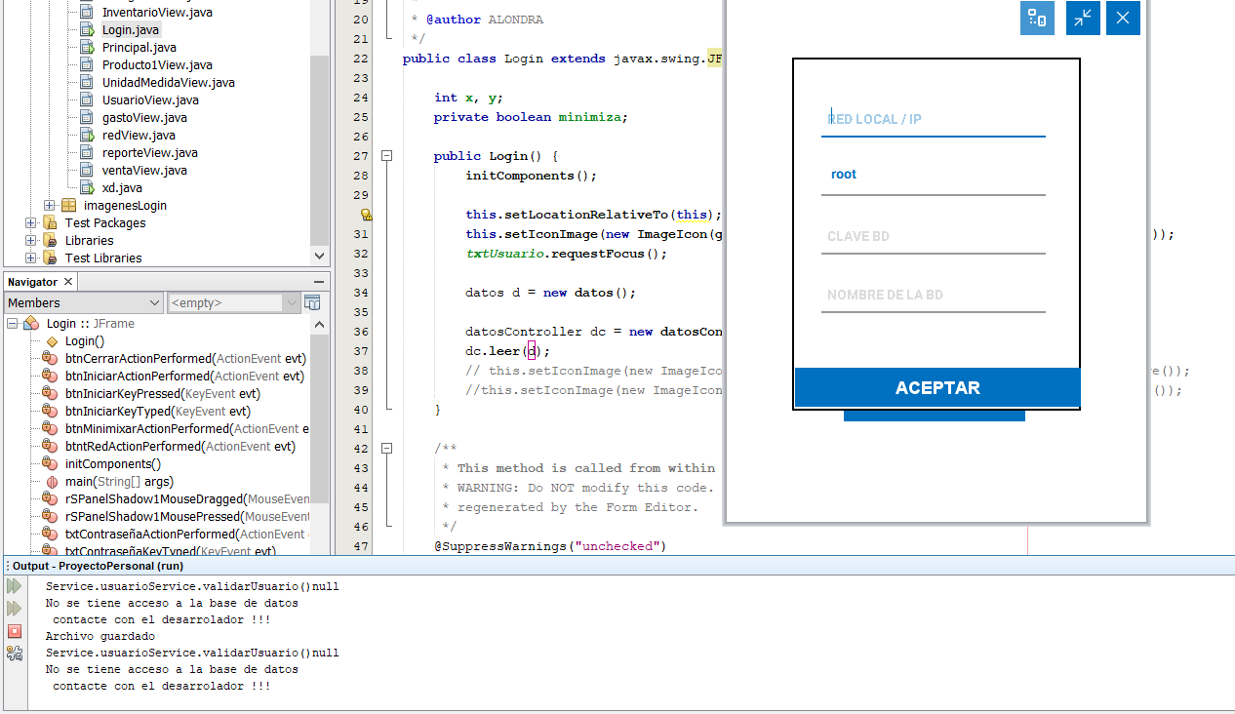Select btnCerrarActionPerformed in Navigator
Screen dimensions: 1235x714
coord(184,359)
